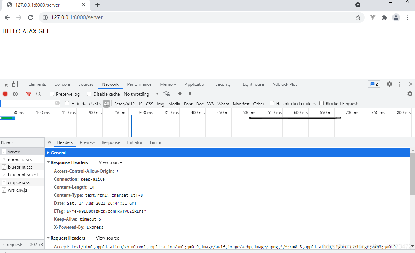415x253 pixels.
Task: Show the Timing tab of request
Action: coord(156,142)
